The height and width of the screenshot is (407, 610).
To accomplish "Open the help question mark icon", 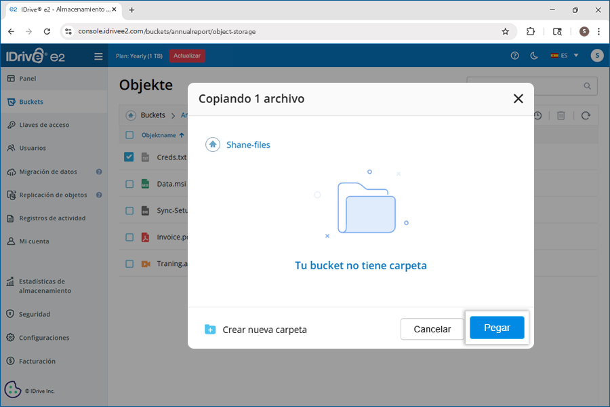I will point(514,56).
